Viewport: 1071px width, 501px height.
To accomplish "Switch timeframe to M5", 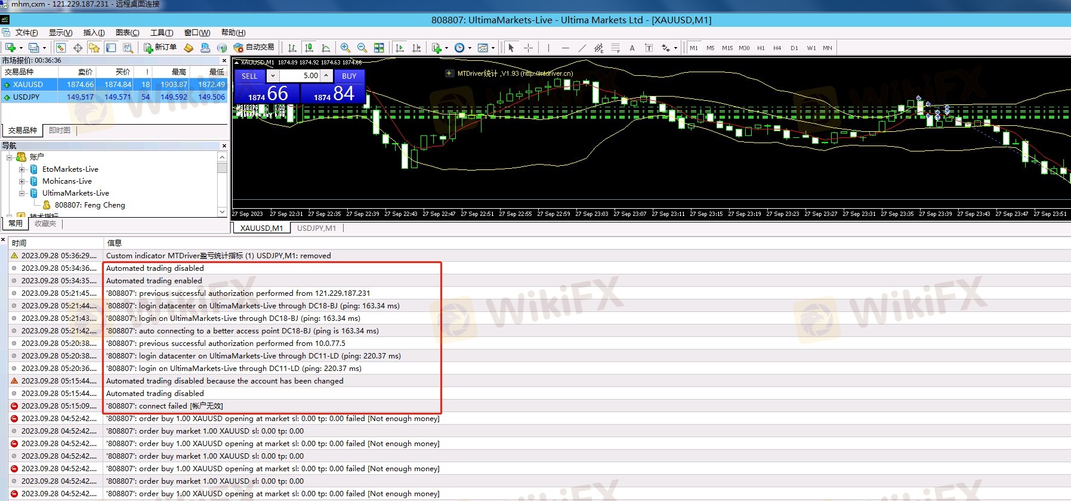I will 711,48.
